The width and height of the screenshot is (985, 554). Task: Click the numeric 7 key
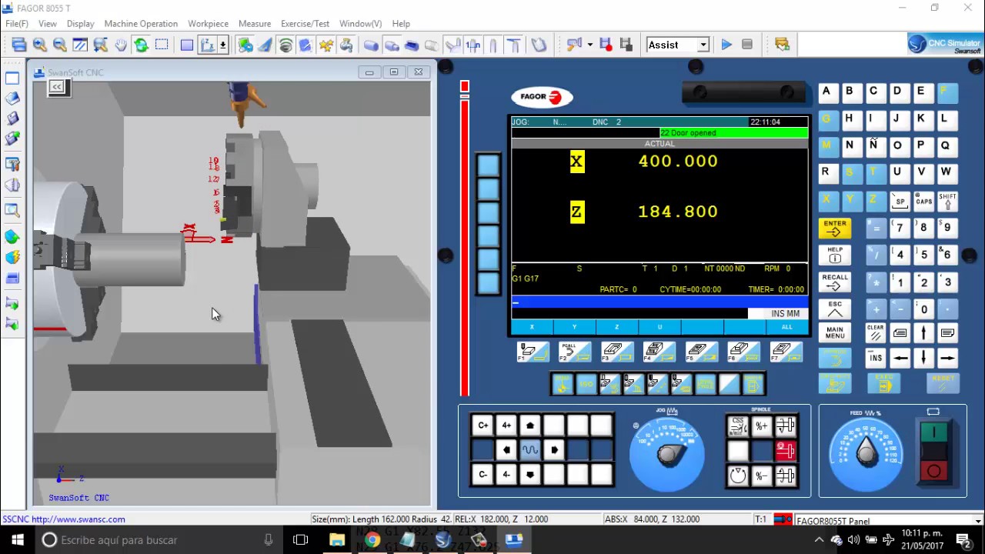click(900, 228)
